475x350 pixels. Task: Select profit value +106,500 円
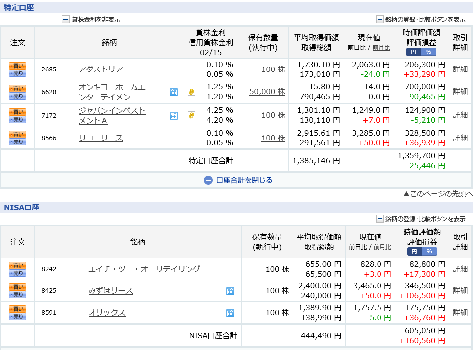tap(422, 296)
